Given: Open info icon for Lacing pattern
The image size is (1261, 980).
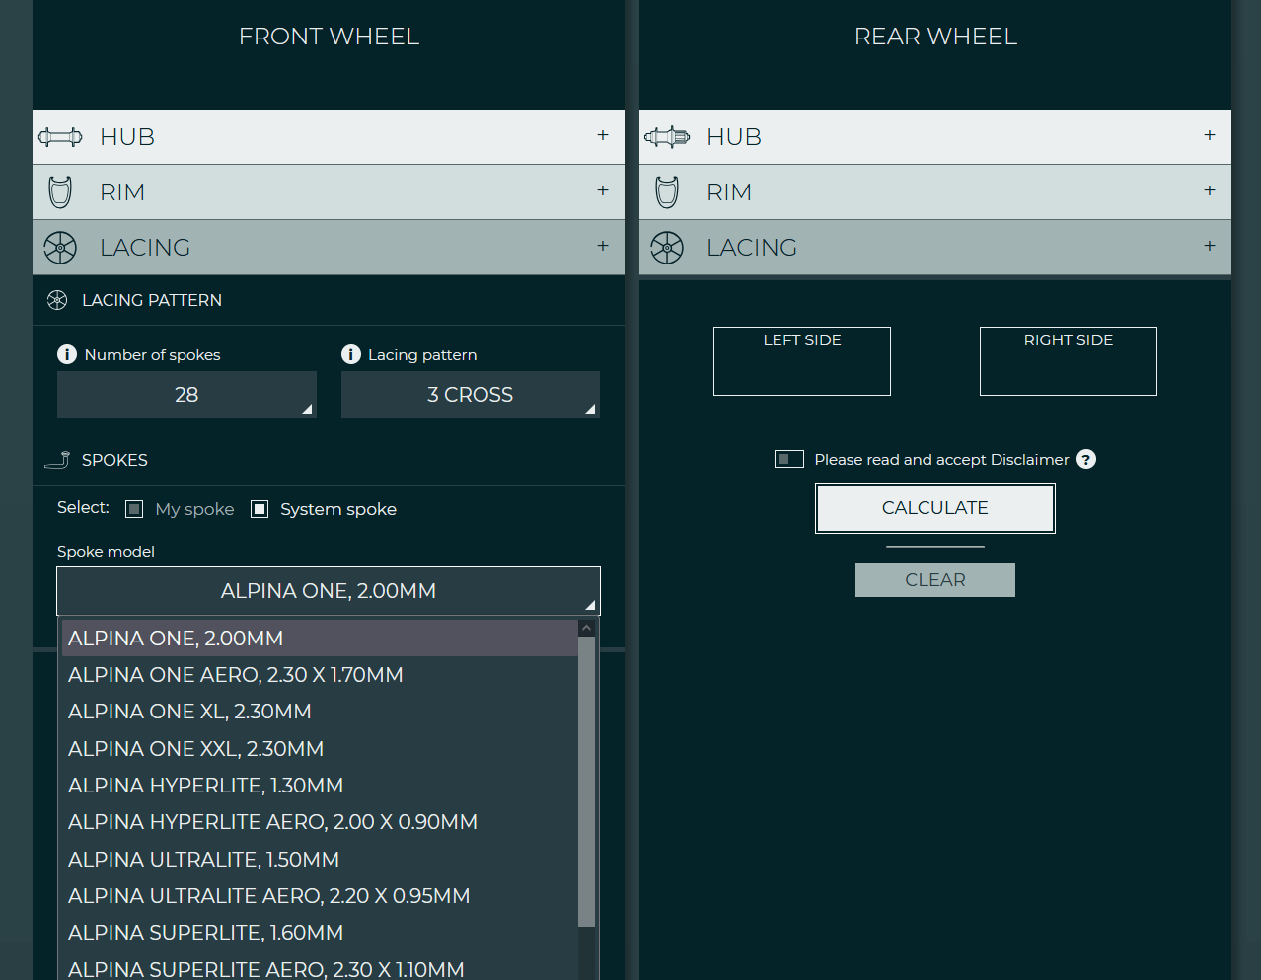Looking at the screenshot, I should pyautogui.click(x=350, y=354).
